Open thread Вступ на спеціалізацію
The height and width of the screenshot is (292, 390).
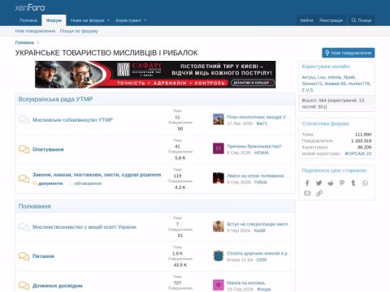[x=259, y=224]
